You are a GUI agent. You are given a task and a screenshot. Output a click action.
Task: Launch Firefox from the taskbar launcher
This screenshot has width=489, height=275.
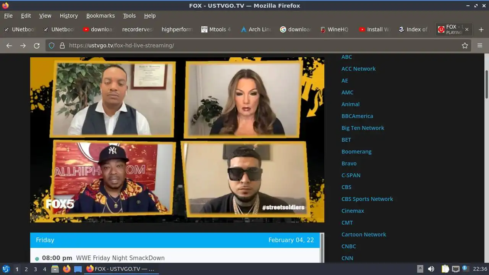[x=66, y=269]
